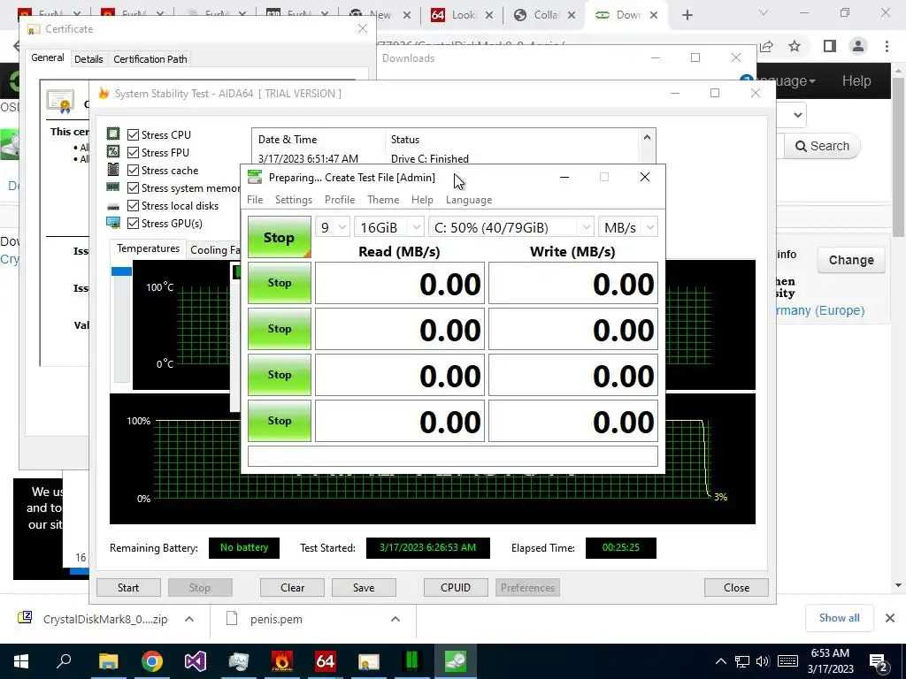Click the certificate ribbon icon in Certificate window
The height and width of the screenshot is (679, 906).
[61, 101]
